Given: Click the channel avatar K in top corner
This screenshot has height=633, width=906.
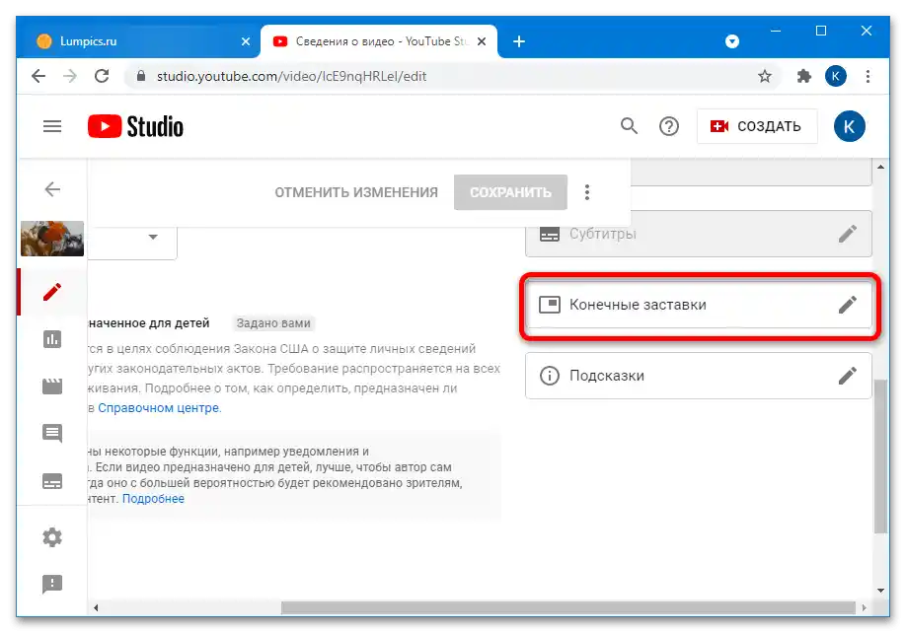Looking at the screenshot, I should click(850, 126).
